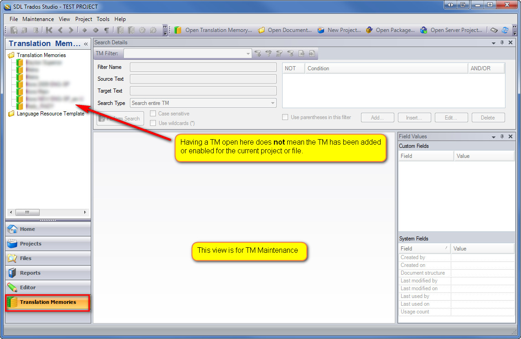Enable Case sensitive checkbox
Screen dimensions: 521x339
pos(153,114)
